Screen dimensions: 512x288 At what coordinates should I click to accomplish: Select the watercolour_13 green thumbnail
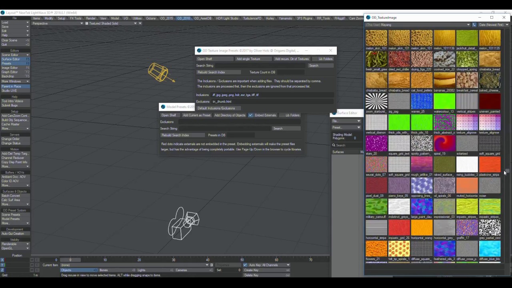tap(444, 101)
